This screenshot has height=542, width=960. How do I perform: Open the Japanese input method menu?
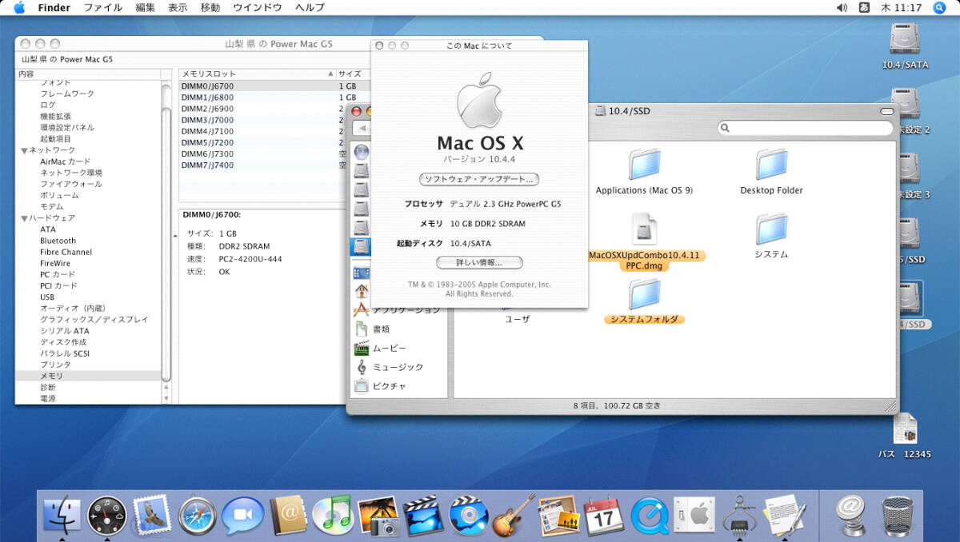pyautogui.click(x=864, y=7)
